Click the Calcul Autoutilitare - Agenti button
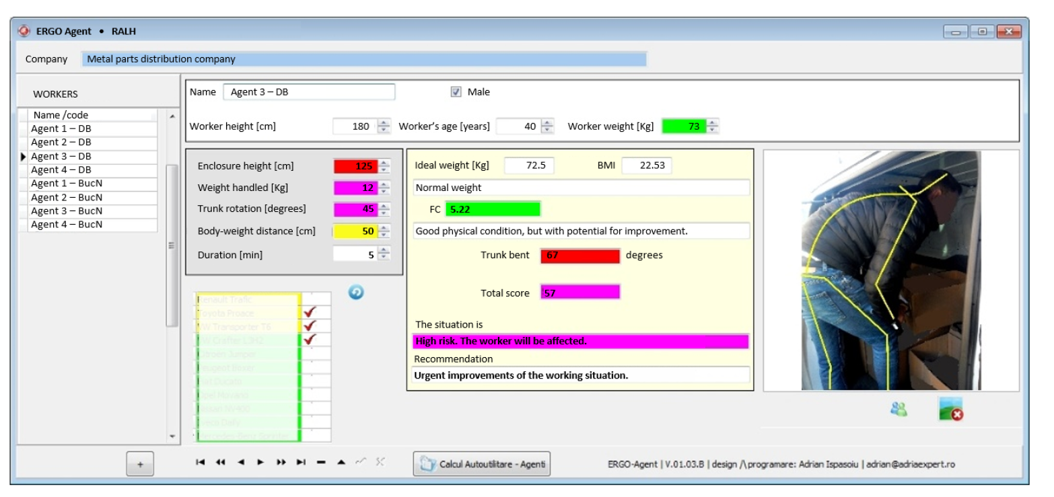The width and height of the screenshot is (1054, 497). pos(482,464)
